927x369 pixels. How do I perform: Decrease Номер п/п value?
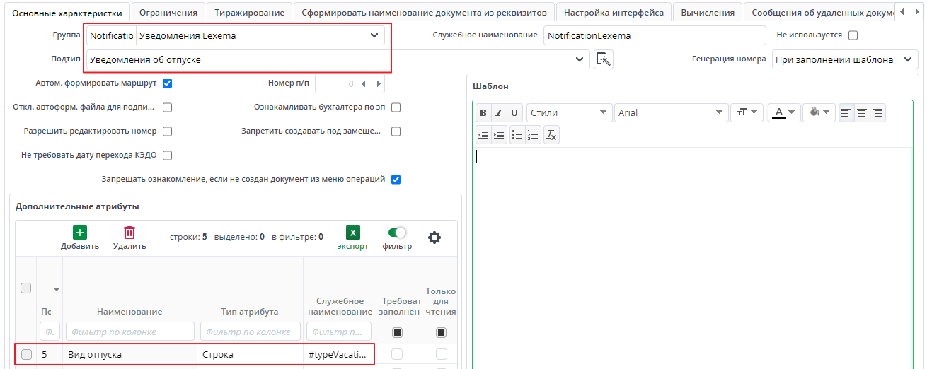[x=363, y=84]
